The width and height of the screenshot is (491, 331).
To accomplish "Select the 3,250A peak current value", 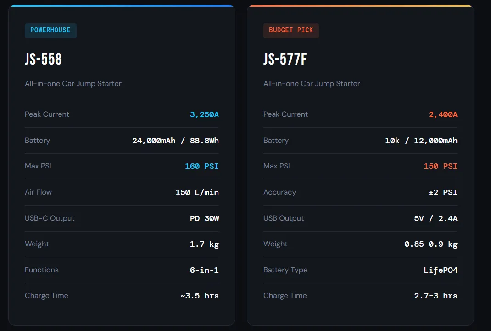I will (x=204, y=114).
